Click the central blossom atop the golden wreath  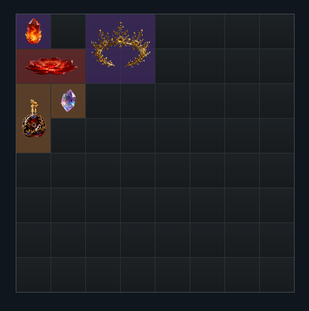tap(120, 38)
